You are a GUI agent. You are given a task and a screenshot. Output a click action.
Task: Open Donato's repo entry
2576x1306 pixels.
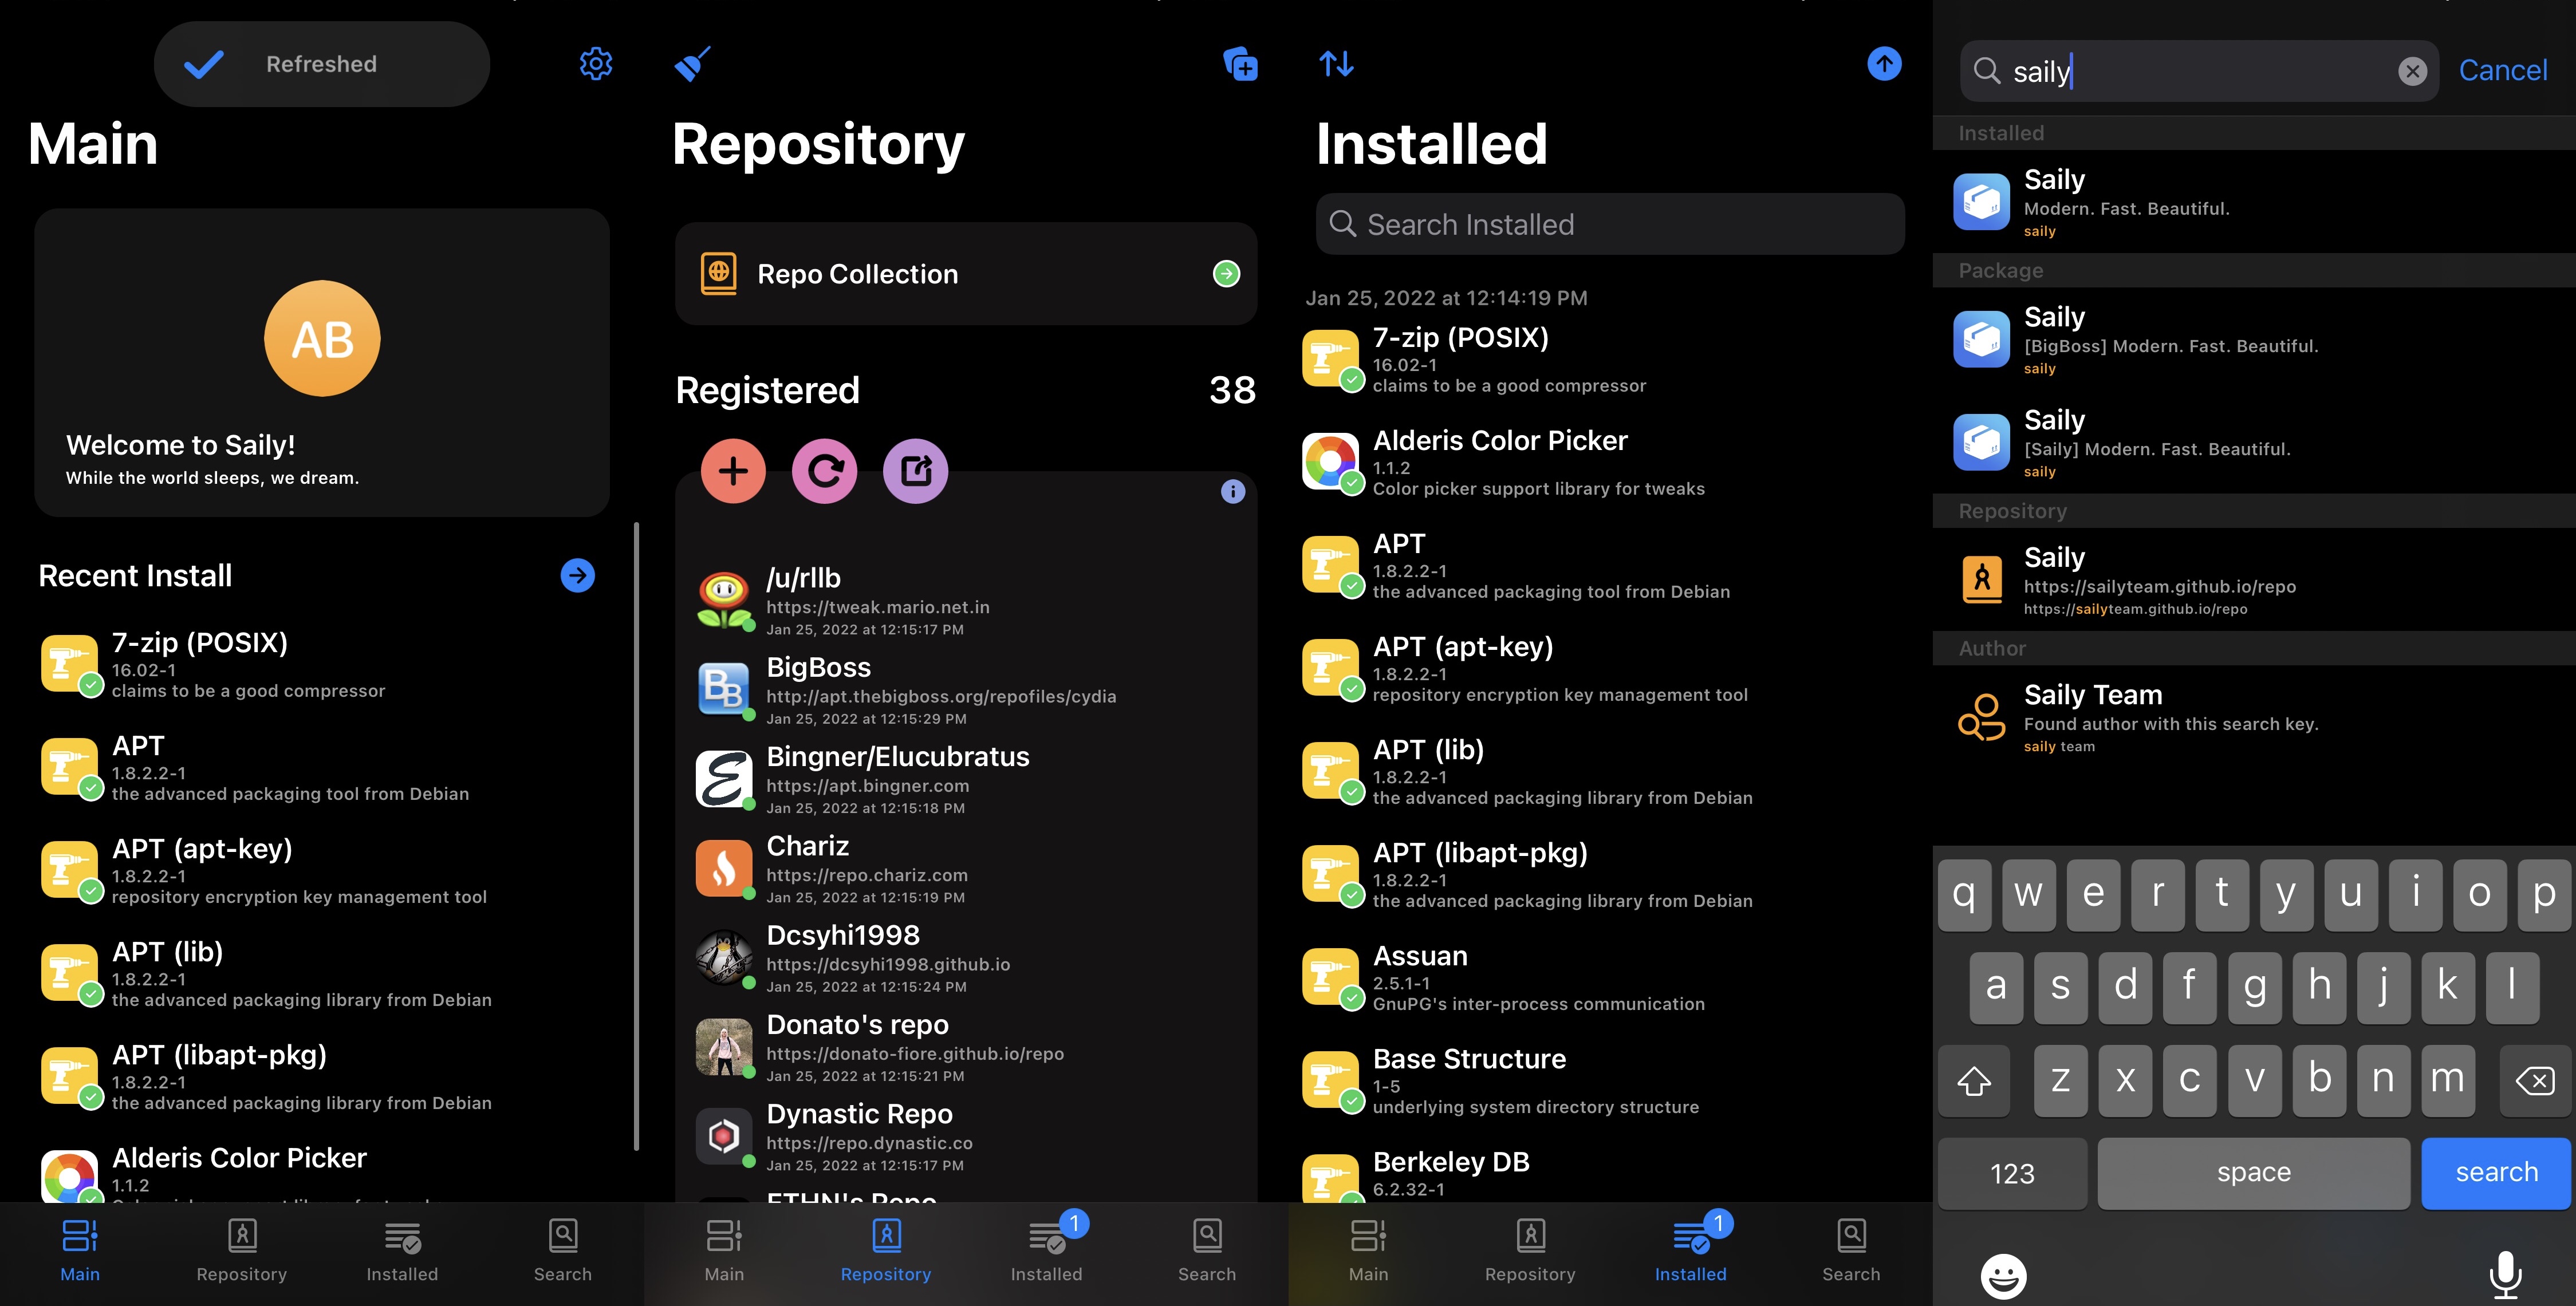coord(965,1048)
